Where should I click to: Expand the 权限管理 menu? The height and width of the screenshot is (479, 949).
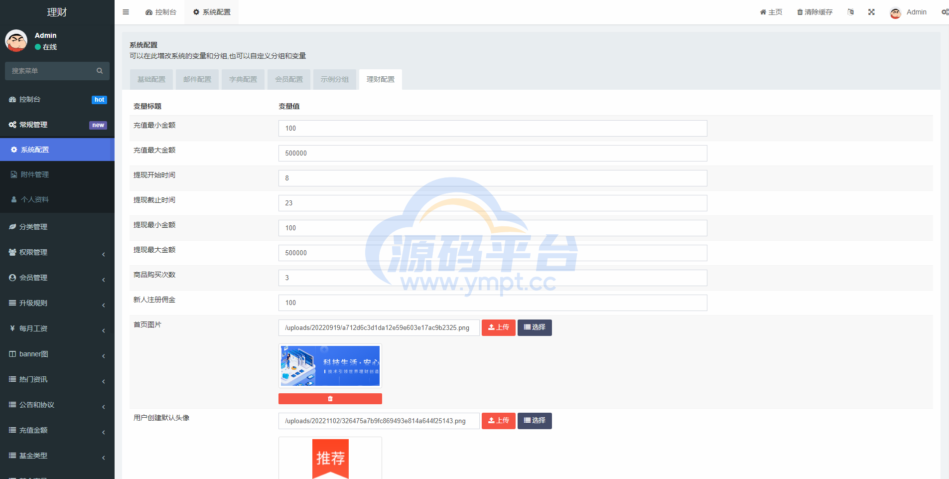click(57, 252)
